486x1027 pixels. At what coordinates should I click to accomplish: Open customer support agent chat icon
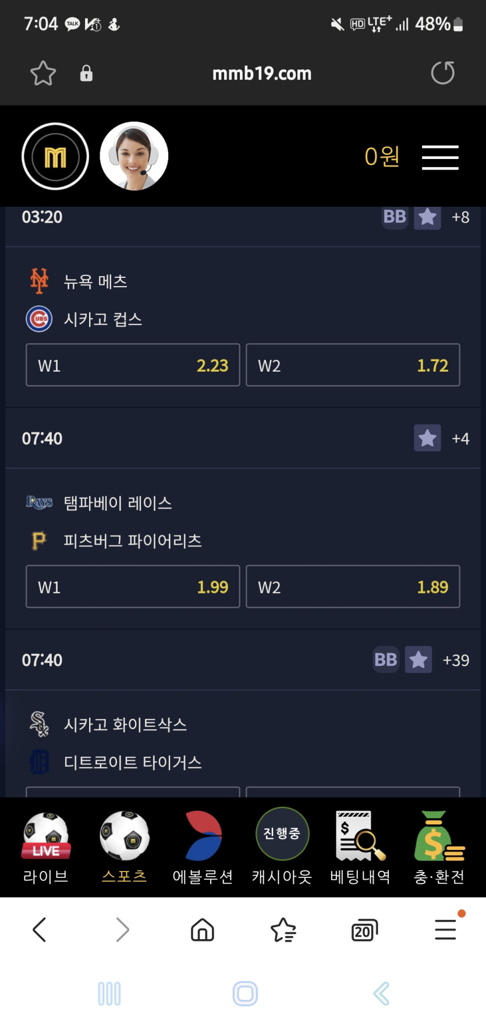(134, 157)
